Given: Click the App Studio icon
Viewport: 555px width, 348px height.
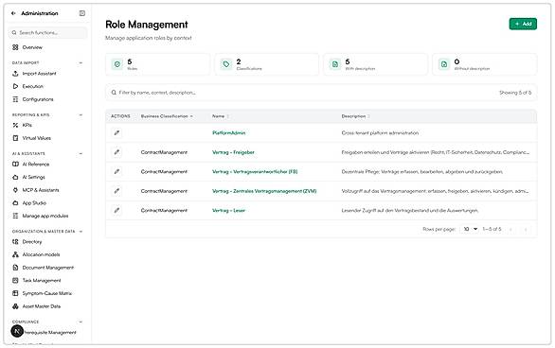Looking at the screenshot, I should coord(15,202).
